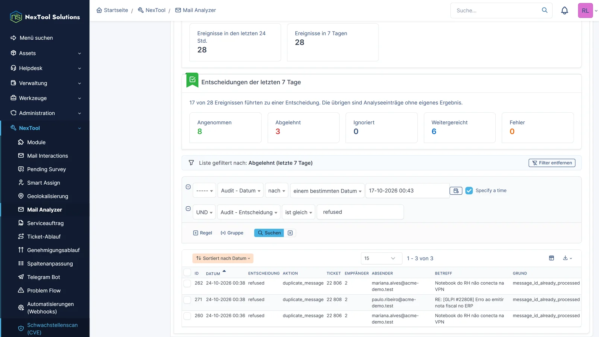Open the RL user avatar menu
This screenshot has width=599, height=337.
tap(586, 10)
